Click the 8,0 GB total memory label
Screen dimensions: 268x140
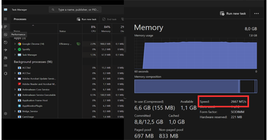click(x=251, y=29)
